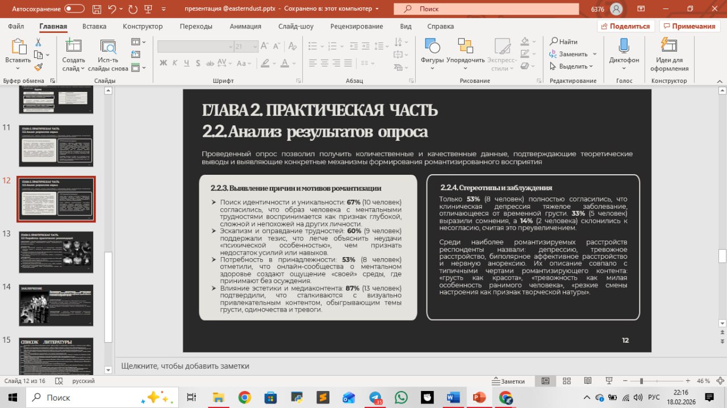Click the notes area placeholder text
727x408 pixels.
tap(185, 366)
